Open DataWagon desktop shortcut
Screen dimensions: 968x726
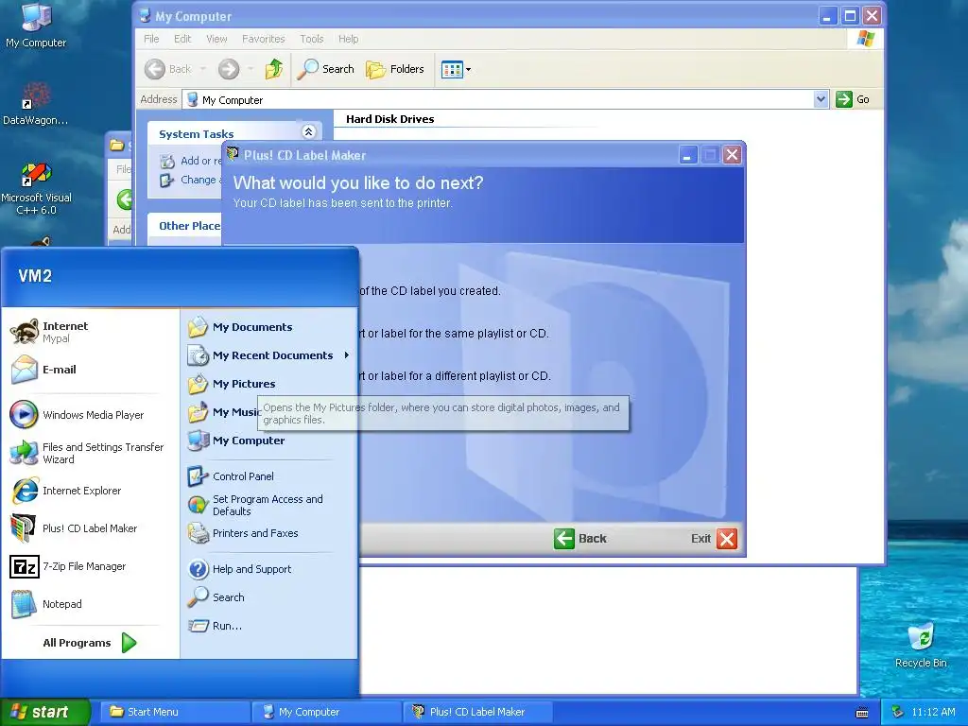(x=36, y=104)
